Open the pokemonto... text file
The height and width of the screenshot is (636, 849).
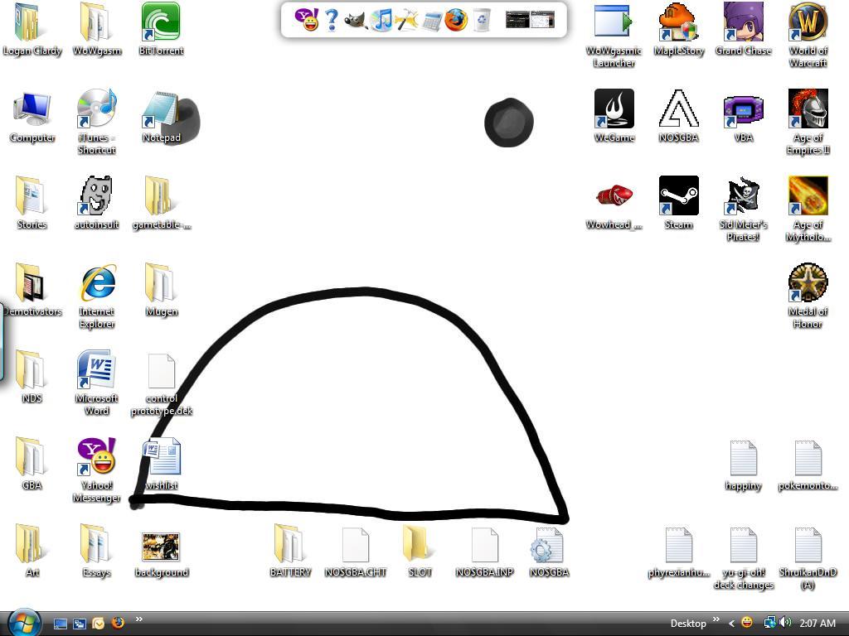coord(808,465)
